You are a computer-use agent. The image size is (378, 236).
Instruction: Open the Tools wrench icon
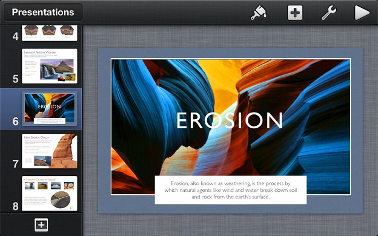point(329,13)
